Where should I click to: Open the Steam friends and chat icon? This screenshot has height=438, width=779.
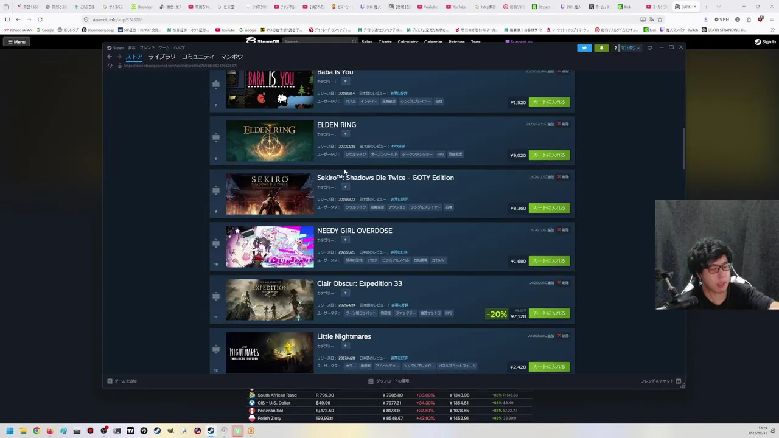coord(679,381)
